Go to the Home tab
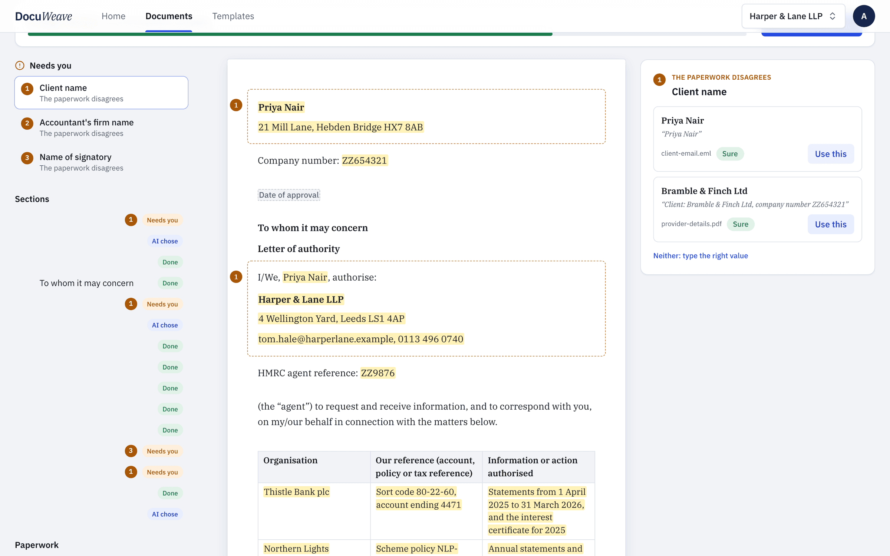Viewport: 890px width, 556px height. coord(113,16)
